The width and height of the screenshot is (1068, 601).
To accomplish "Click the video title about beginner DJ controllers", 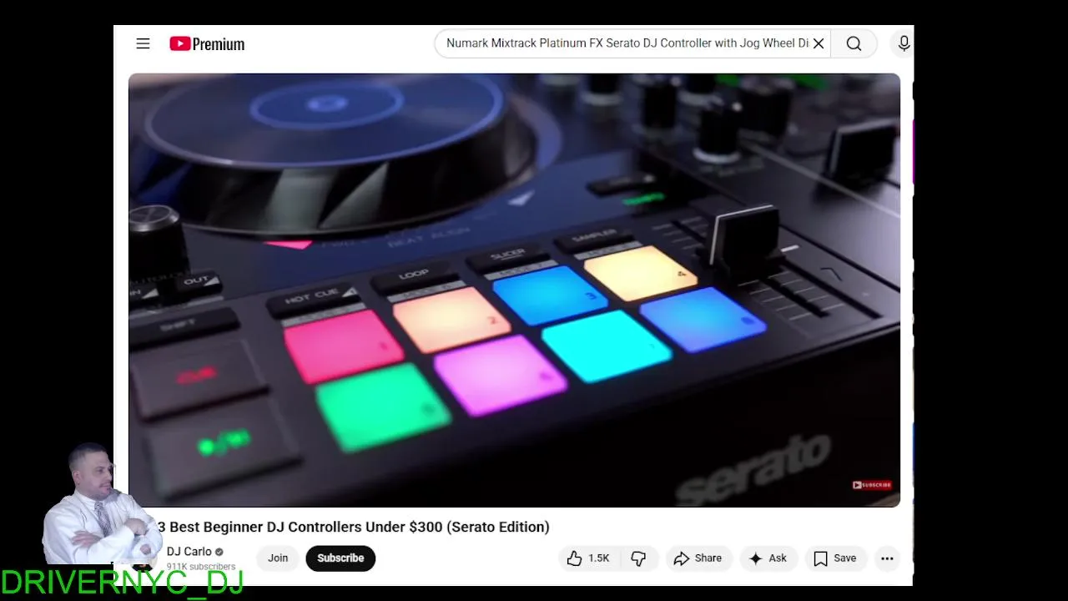I will click(354, 527).
